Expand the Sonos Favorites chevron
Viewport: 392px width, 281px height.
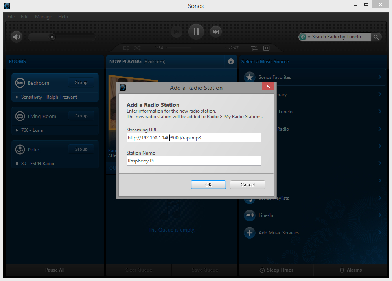coord(380,77)
